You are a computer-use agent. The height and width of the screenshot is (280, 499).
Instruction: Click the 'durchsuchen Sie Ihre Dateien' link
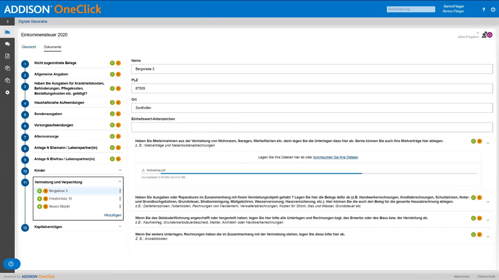pyautogui.click(x=335, y=157)
